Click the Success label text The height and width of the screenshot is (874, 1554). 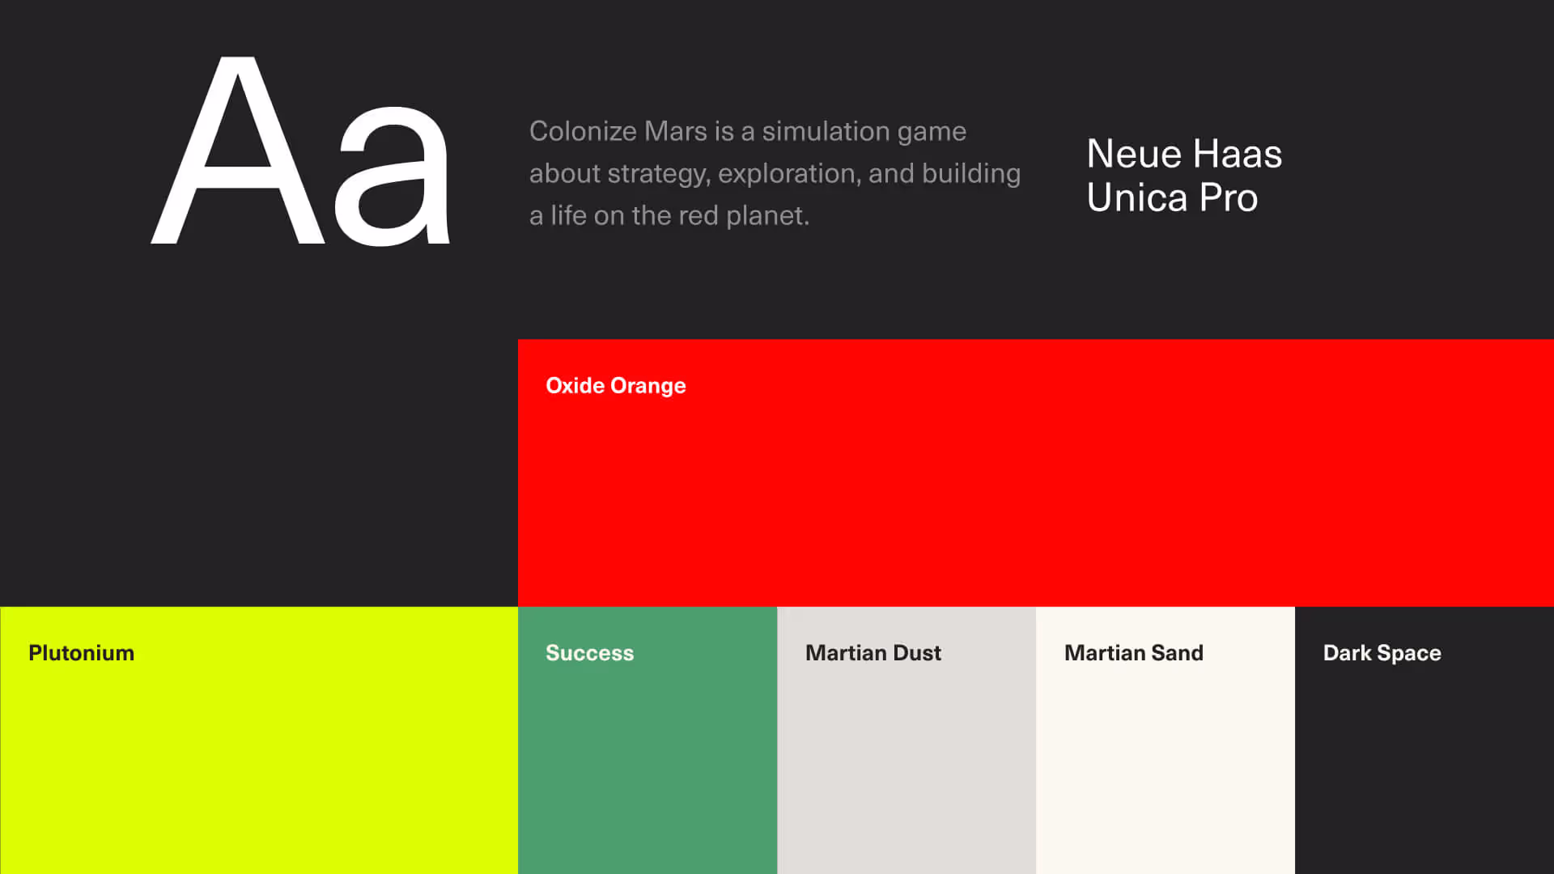pos(589,653)
